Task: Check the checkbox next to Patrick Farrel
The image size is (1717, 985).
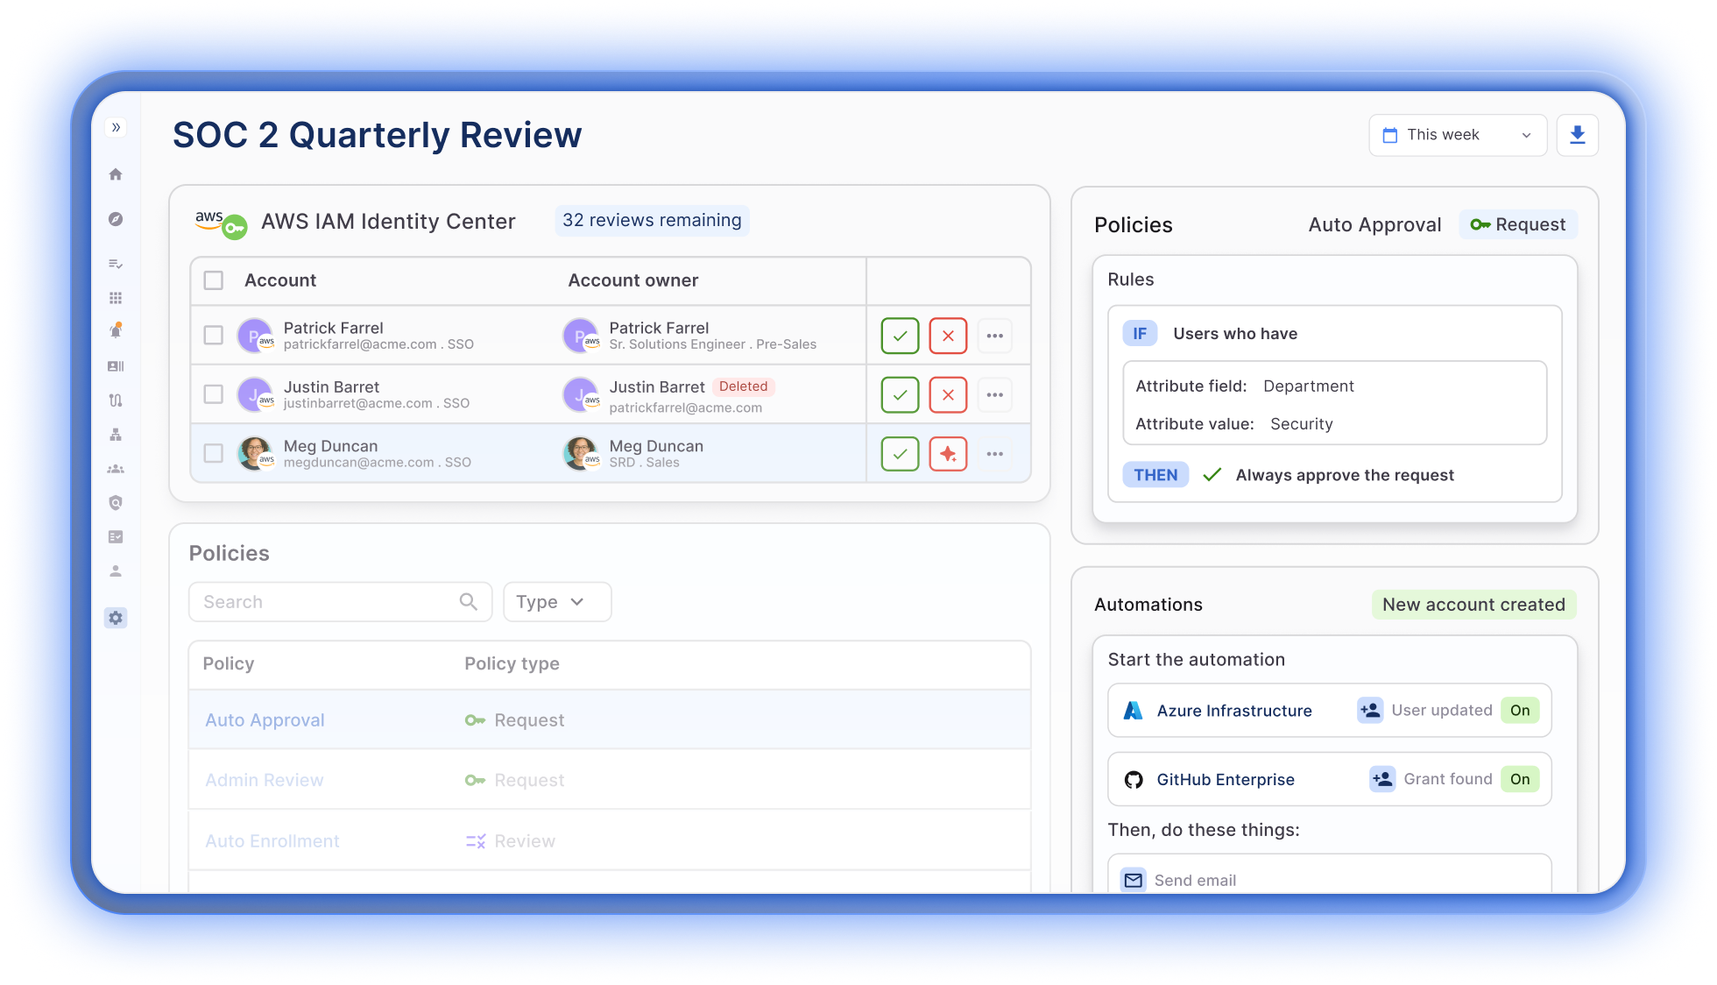Action: (213, 335)
